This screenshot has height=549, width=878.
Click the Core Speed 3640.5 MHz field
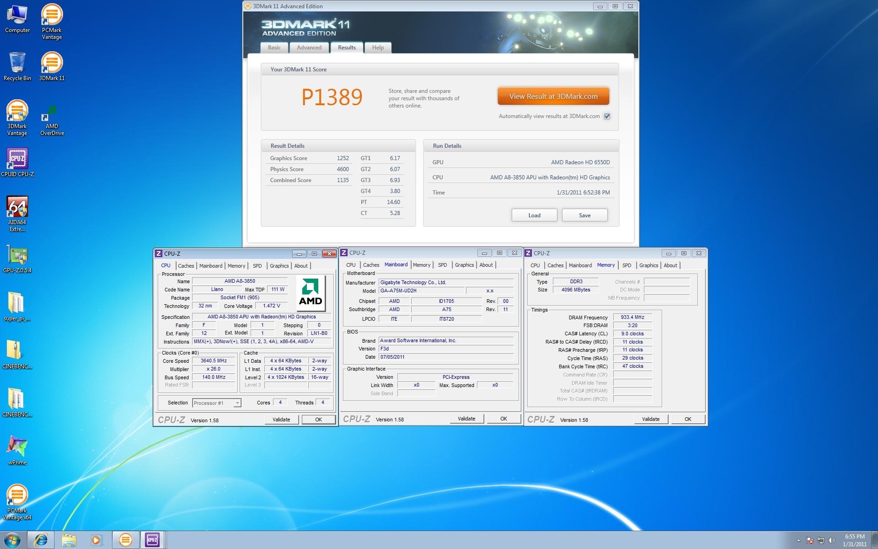(214, 361)
